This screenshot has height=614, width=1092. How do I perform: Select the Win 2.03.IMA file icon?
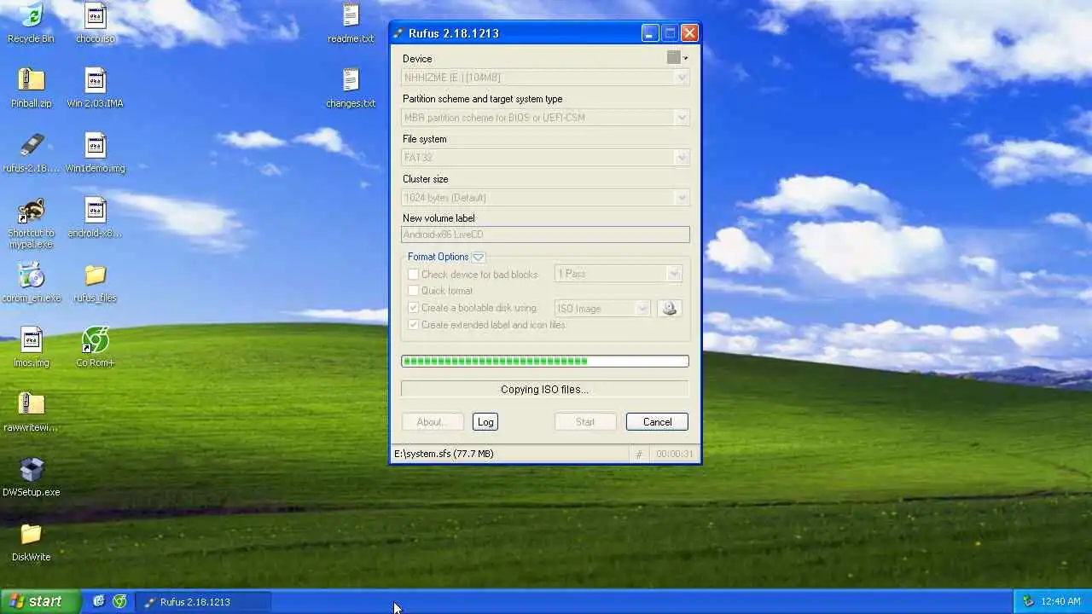coord(96,80)
